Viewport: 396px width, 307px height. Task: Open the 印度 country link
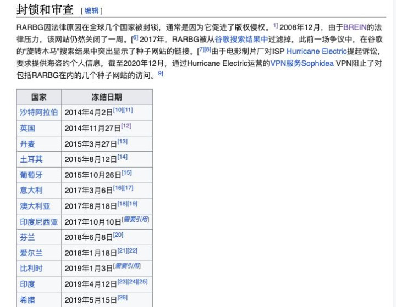28,284
